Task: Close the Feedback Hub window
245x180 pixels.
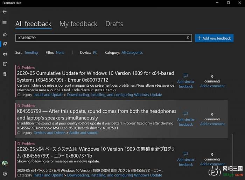Action: pos(239,3)
